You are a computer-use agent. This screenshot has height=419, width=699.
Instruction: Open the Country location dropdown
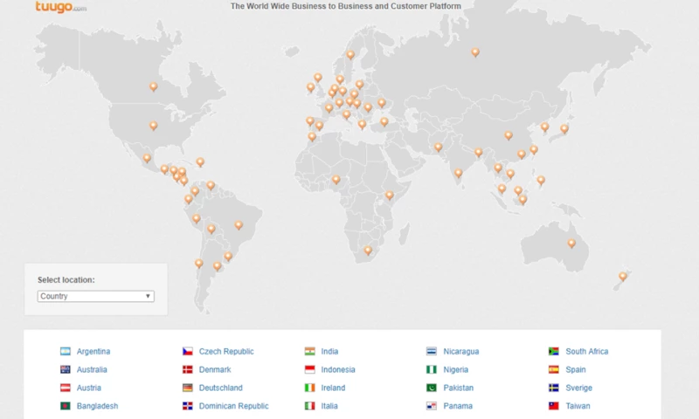(x=96, y=296)
